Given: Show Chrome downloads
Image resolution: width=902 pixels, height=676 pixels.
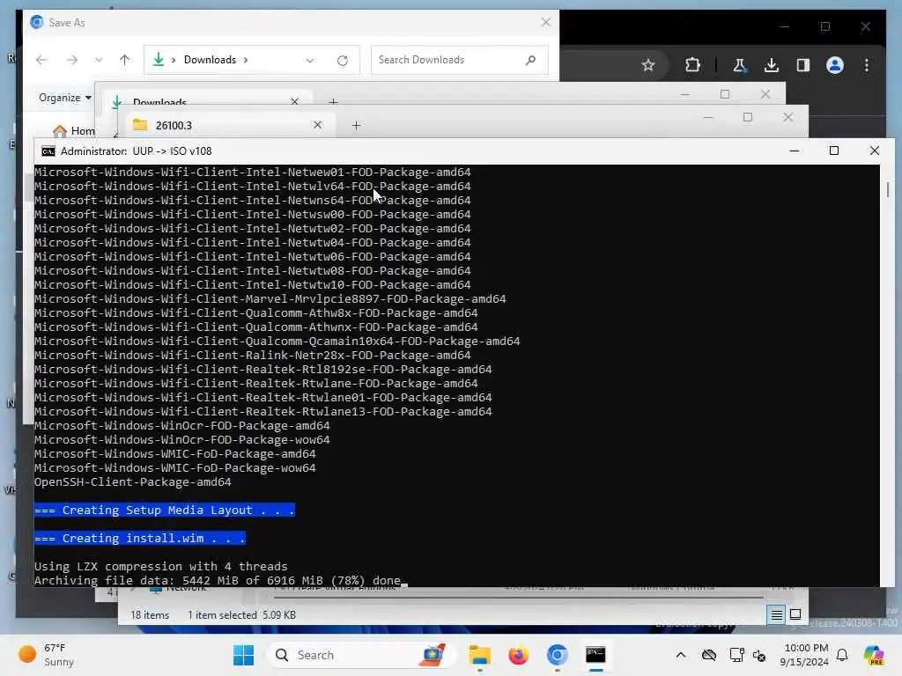Looking at the screenshot, I should coord(772,65).
